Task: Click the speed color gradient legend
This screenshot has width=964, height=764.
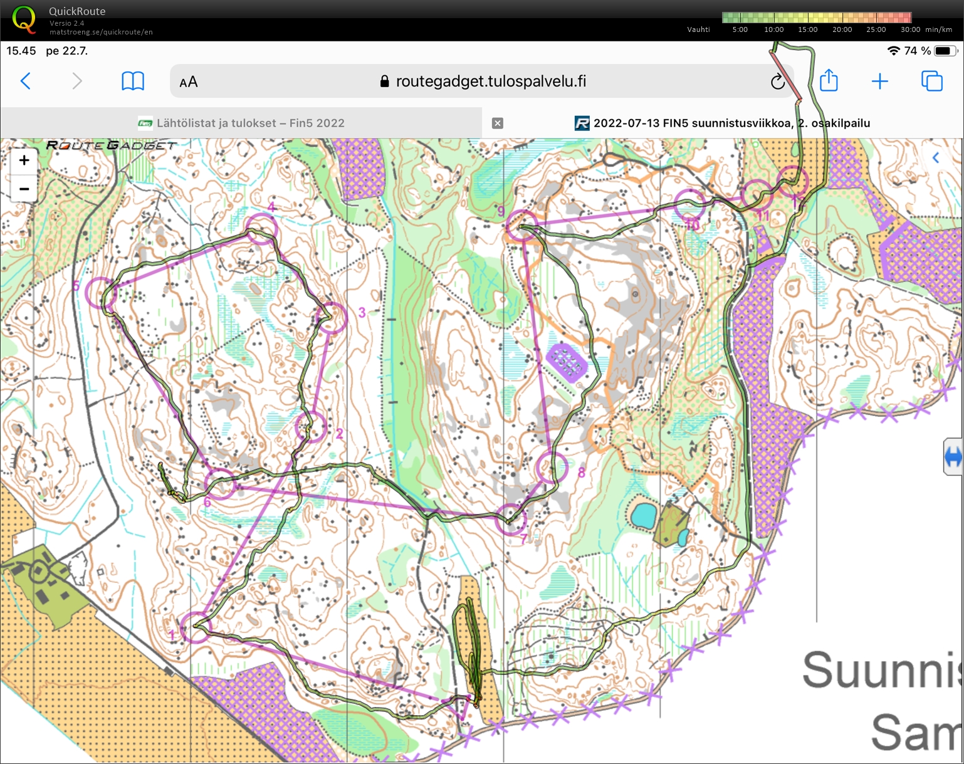Action: [x=816, y=18]
